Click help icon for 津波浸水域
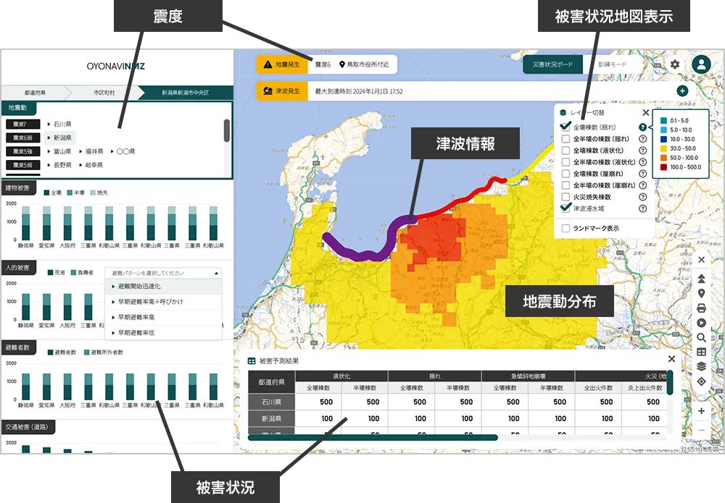Screen dimensions: 725x503 click(642, 208)
